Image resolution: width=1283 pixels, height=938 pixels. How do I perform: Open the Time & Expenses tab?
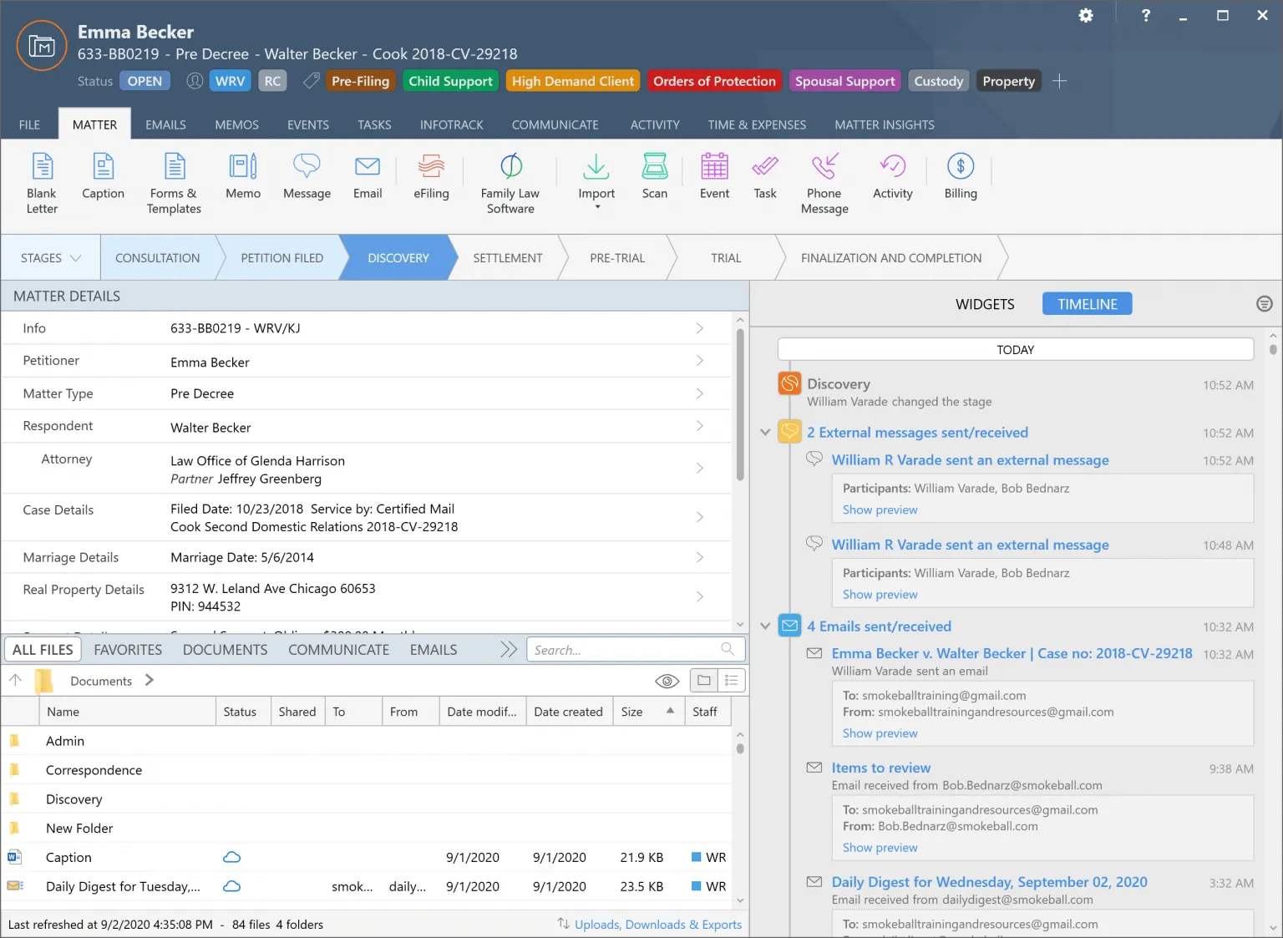[757, 124]
